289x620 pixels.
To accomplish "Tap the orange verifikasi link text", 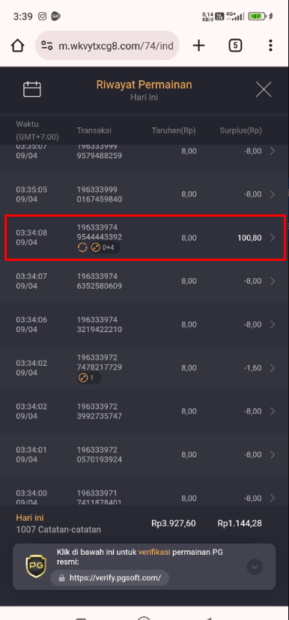I will tap(154, 552).
